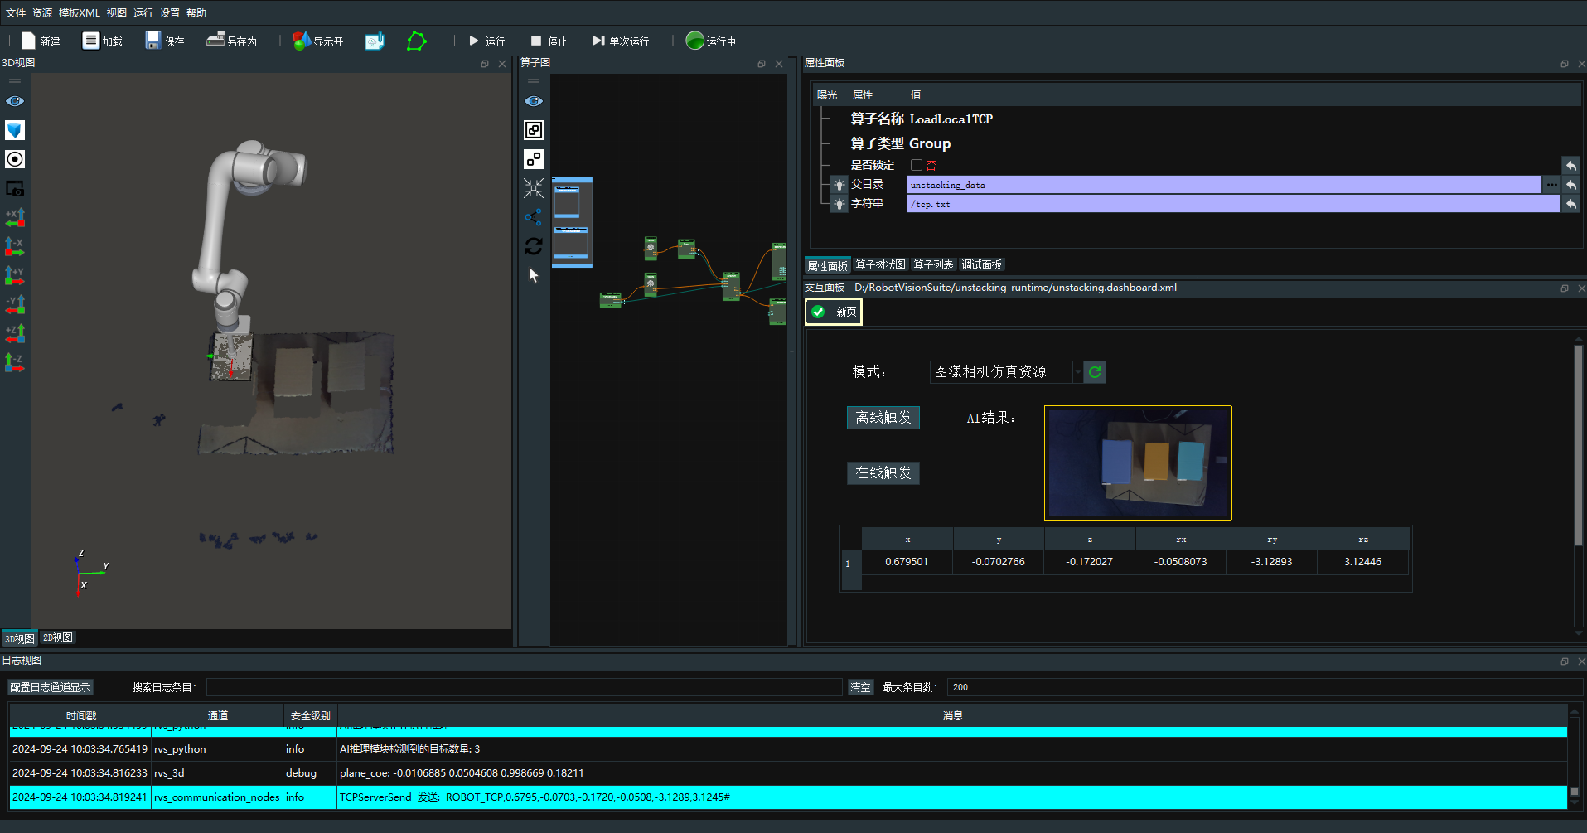Click the 新建 (New) toolbar button
This screenshot has width=1587, height=833.
(41, 41)
